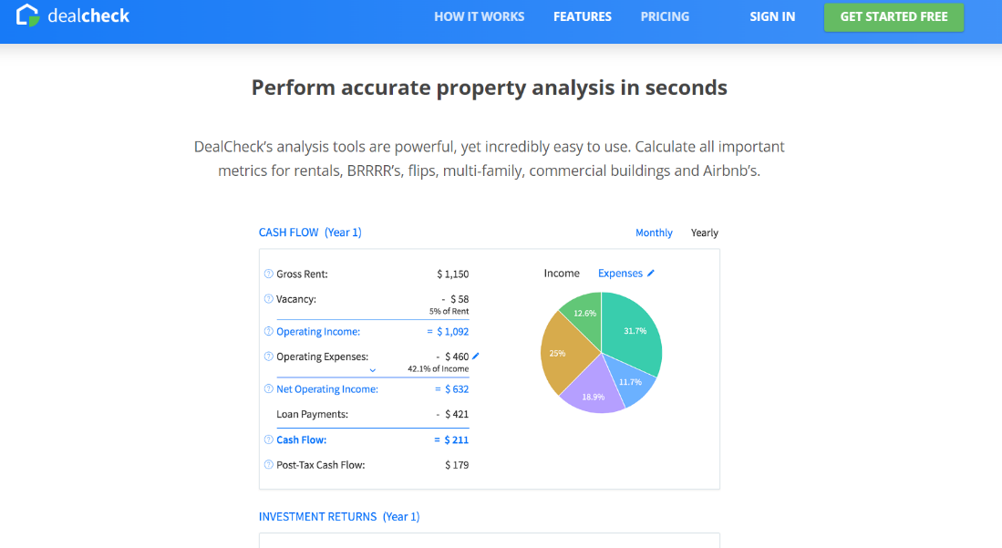Click the Loan Payments amount $ 421
The image size is (1002, 548).
pyautogui.click(x=456, y=414)
